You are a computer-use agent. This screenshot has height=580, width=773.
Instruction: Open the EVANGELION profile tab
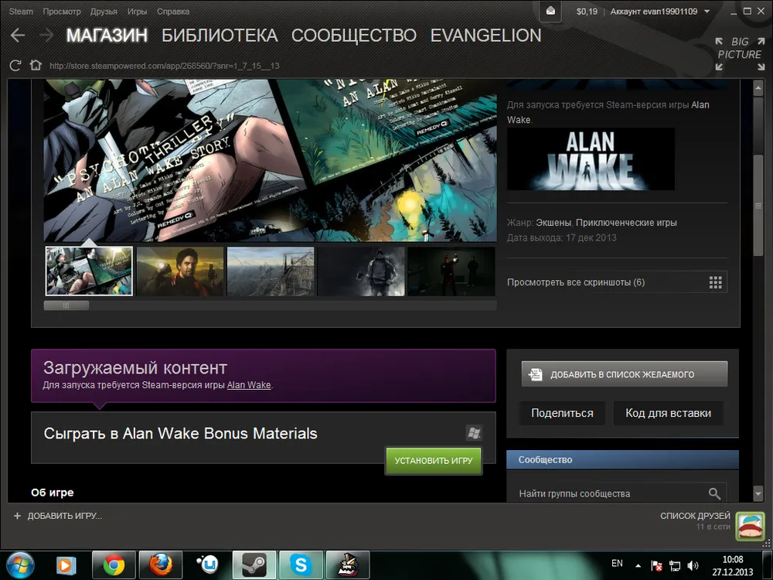485,35
